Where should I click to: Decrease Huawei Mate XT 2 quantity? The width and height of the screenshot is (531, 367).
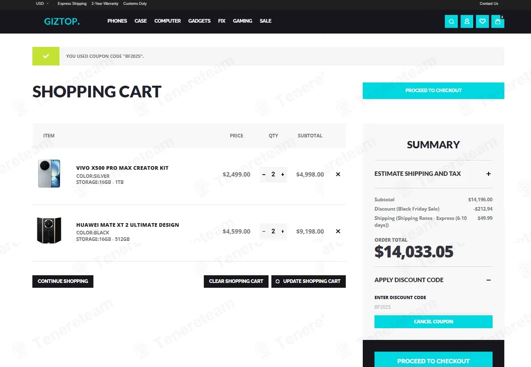pos(264,232)
